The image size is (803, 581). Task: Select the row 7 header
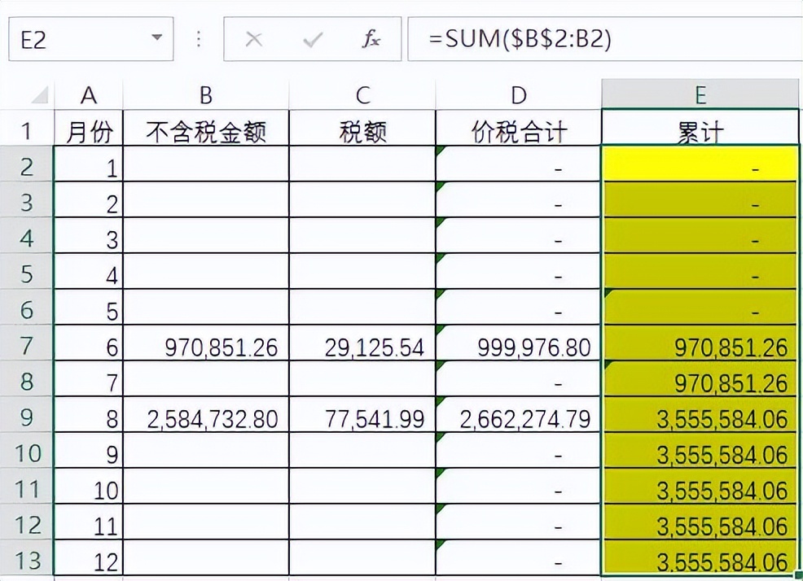point(26,346)
